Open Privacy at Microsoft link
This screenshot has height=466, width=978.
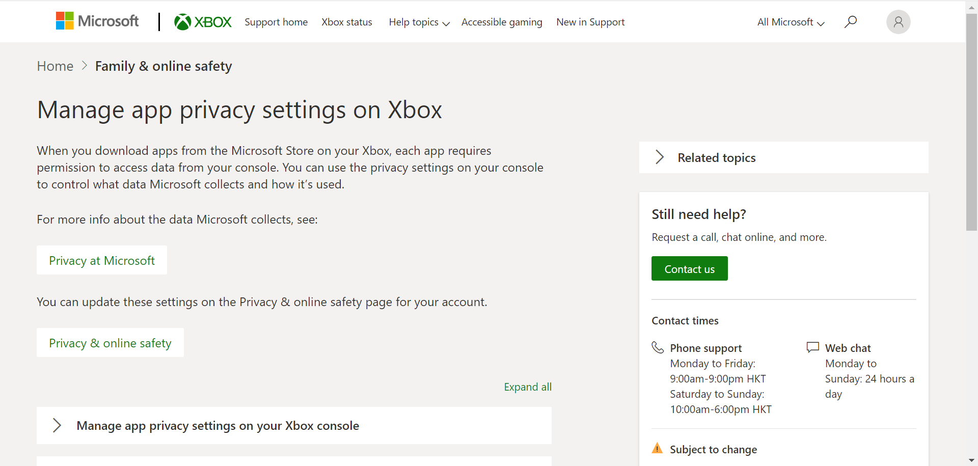tap(102, 260)
